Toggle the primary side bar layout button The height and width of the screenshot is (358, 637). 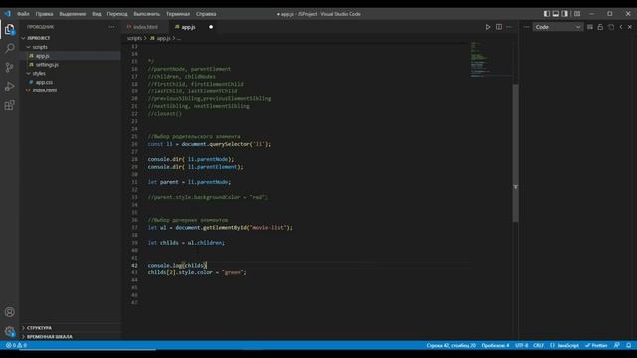(547, 13)
